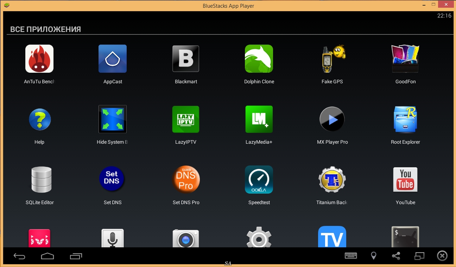Launch Hide System Bar app
456x267 pixels.
click(113, 119)
